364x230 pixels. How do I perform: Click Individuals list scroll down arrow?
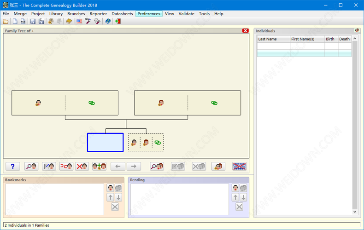tap(355, 212)
